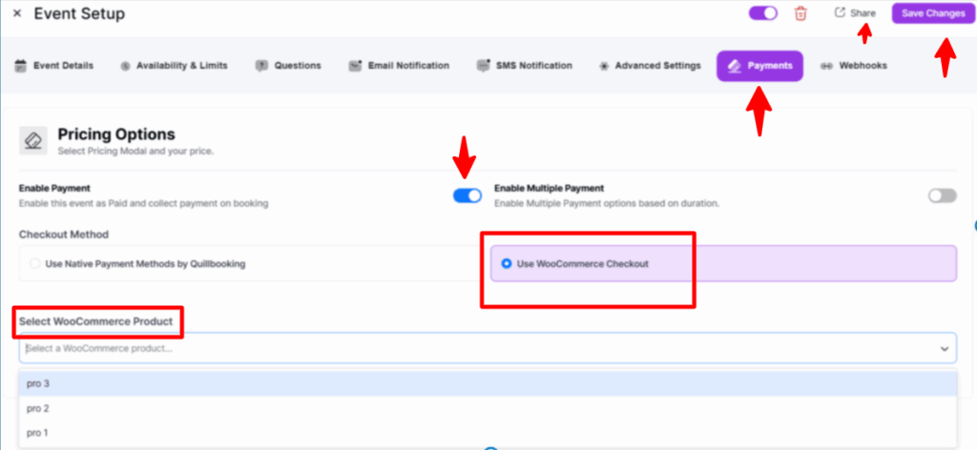Open the Payments tab
Screen dimensions: 977x450
759,66
